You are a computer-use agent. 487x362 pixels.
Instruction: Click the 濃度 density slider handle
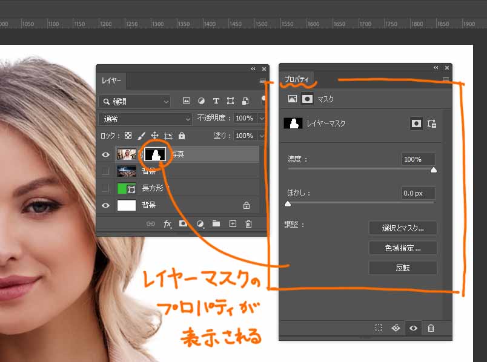coord(433,170)
